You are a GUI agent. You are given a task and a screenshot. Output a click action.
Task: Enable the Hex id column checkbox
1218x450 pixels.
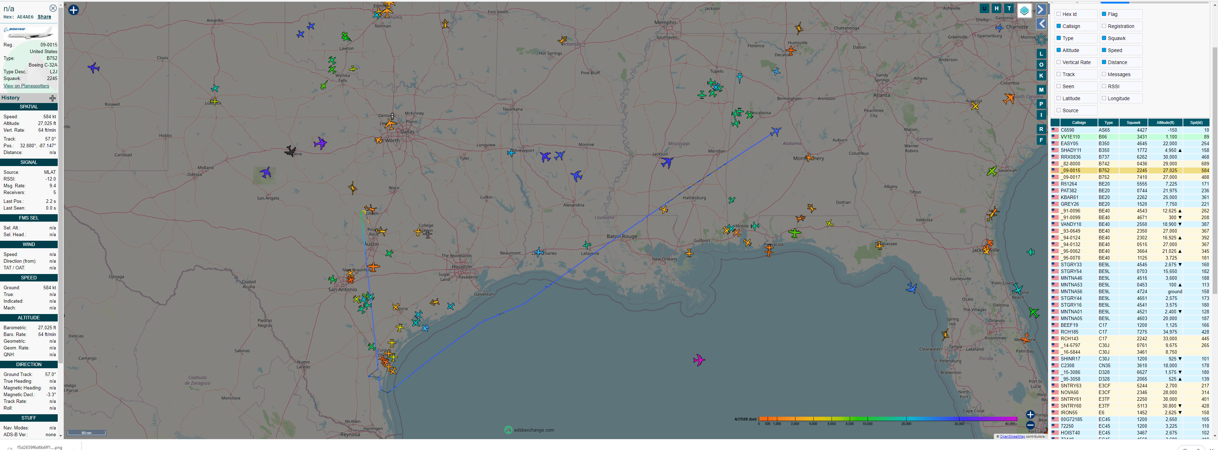(1059, 14)
